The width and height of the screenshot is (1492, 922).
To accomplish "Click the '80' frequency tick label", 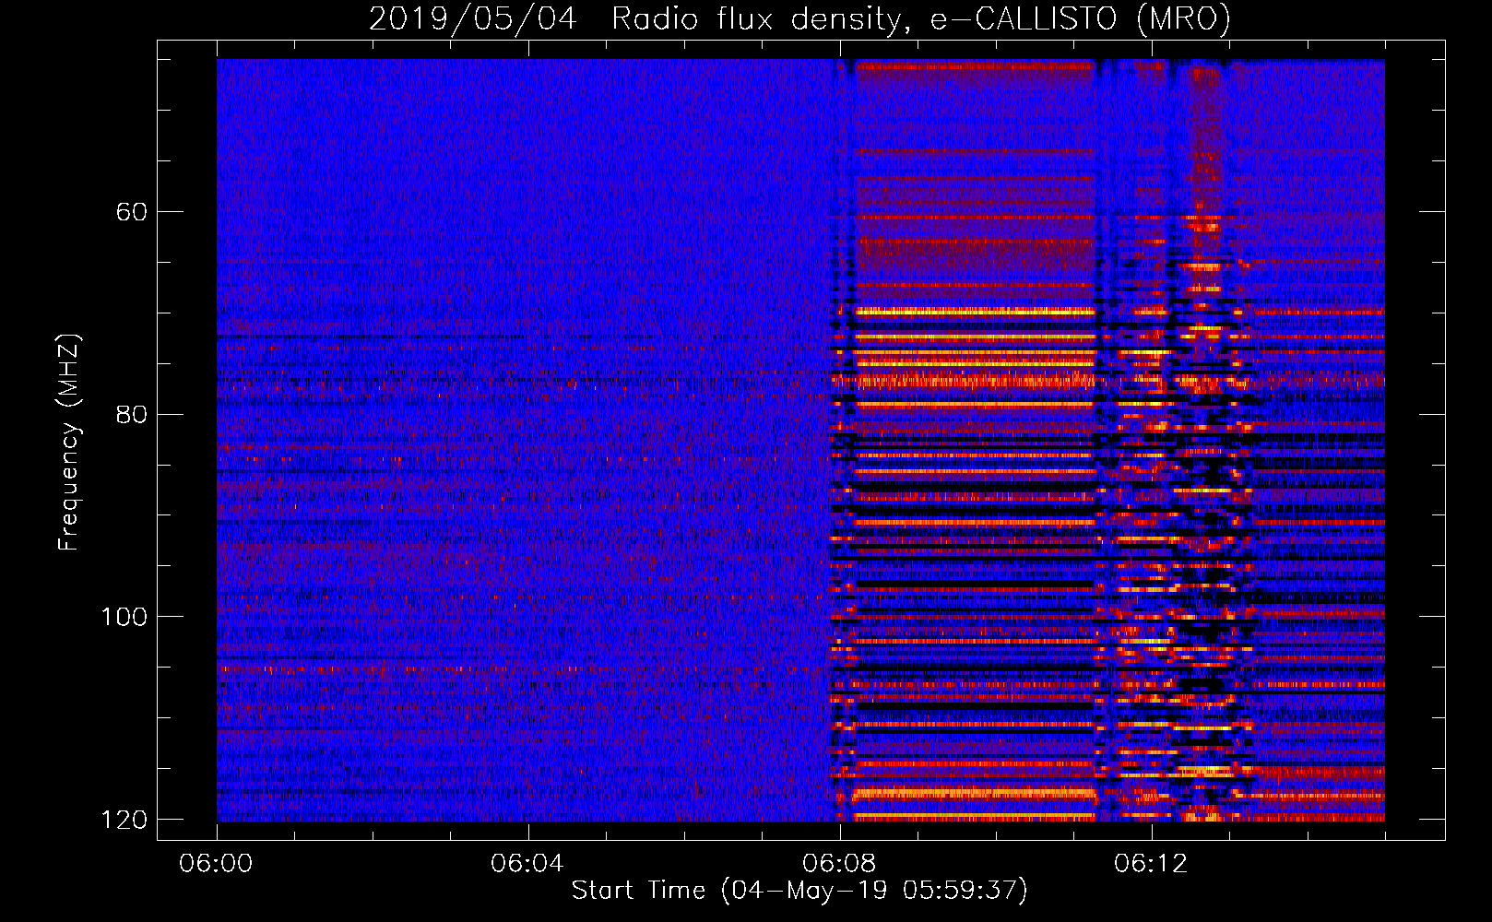I will pyautogui.click(x=133, y=414).
